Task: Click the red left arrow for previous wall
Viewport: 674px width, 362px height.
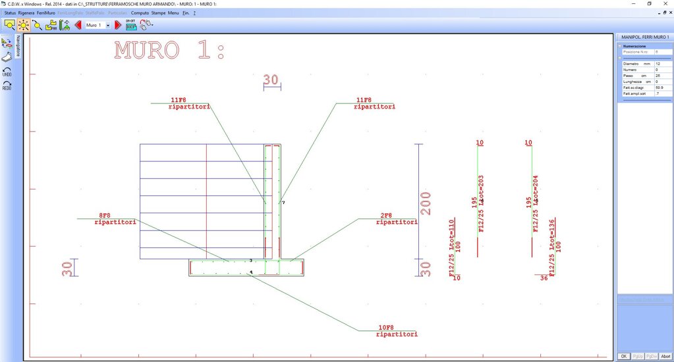Action: [78, 25]
